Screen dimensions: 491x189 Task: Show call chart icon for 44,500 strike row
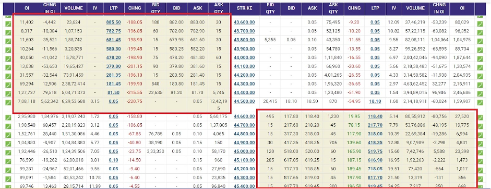click(x=8, y=102)
